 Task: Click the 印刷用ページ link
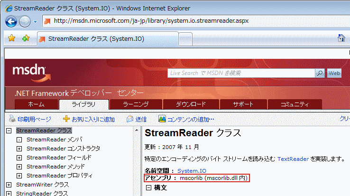(34, 119)
